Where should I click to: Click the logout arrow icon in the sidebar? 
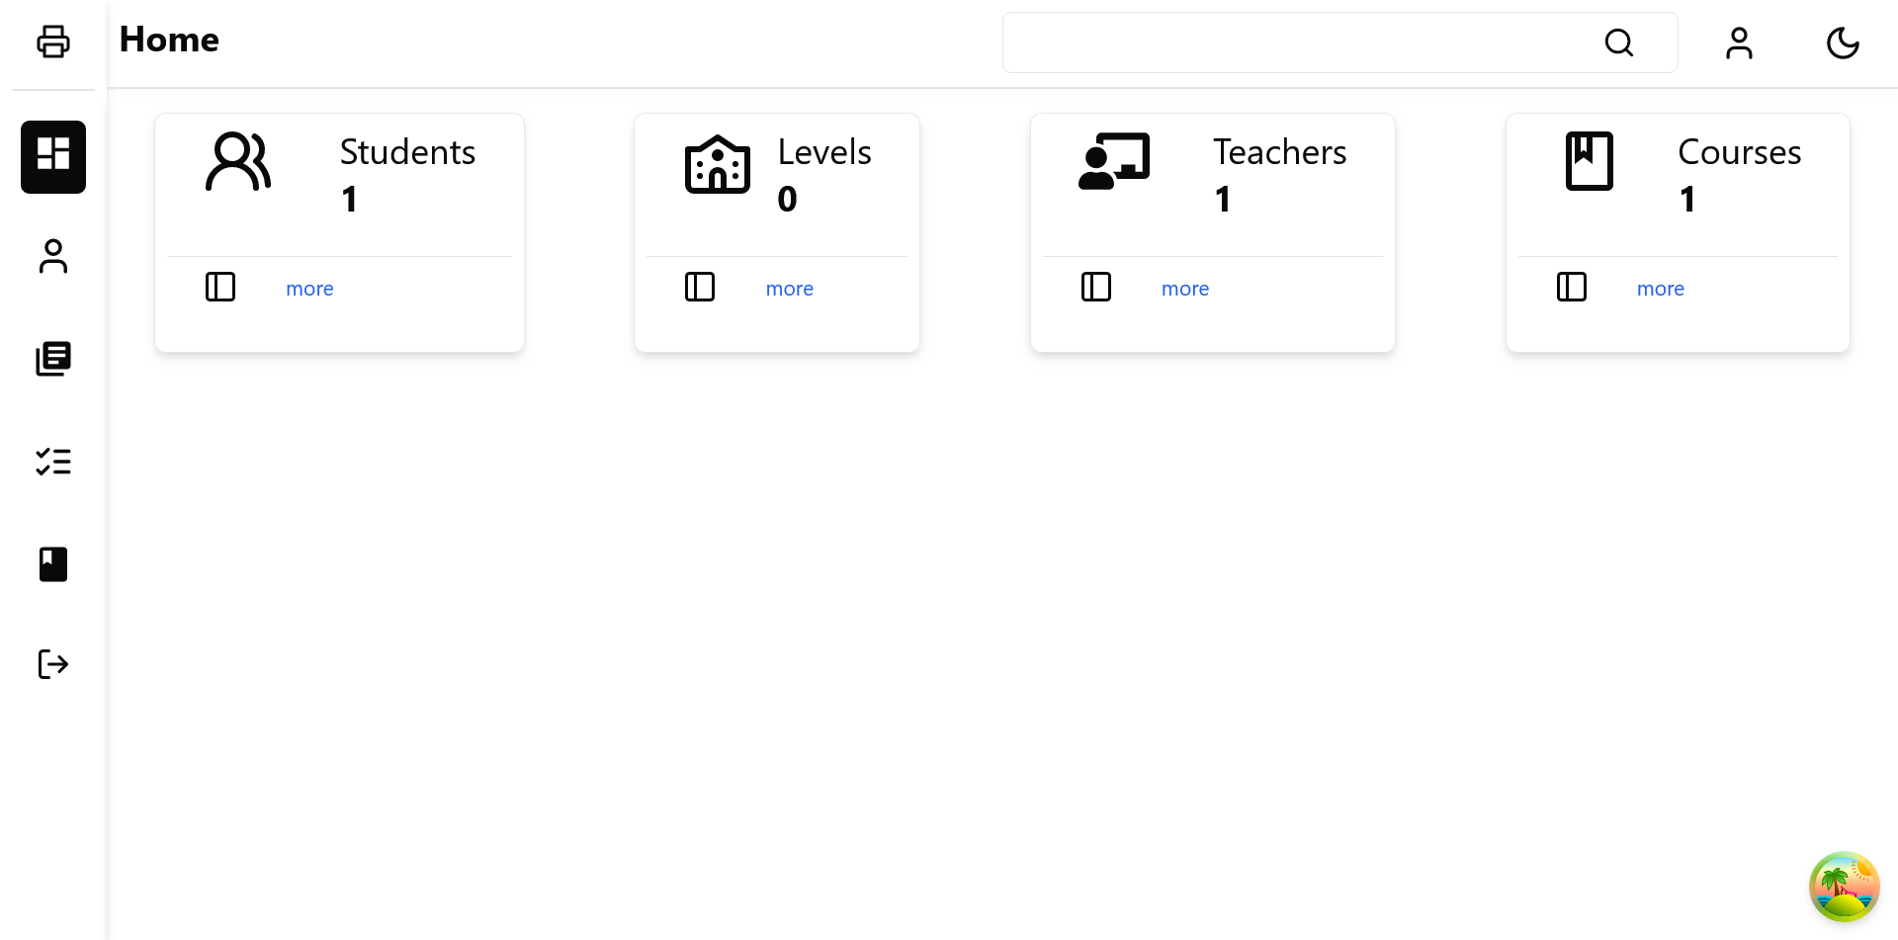[x=53, y=664]
